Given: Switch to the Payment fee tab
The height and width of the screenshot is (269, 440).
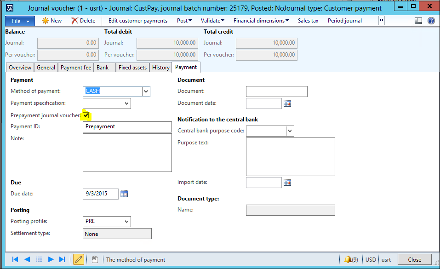Looking at the screenshot, I should 76,68.
